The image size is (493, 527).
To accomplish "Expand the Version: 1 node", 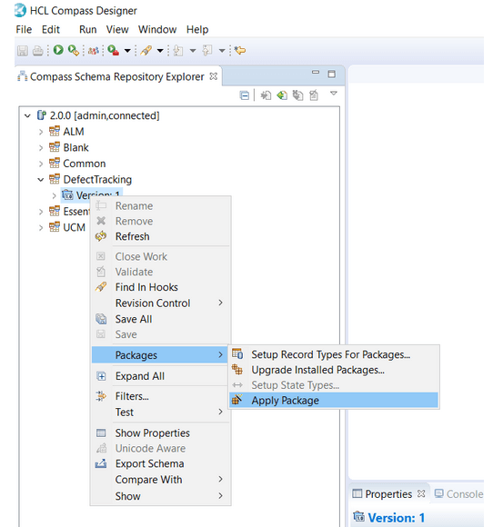I will tap(54, 195).
